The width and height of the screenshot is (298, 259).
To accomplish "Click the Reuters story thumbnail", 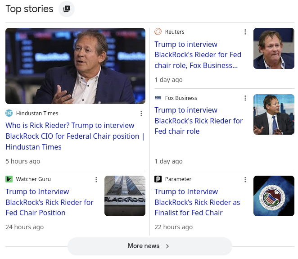I will click(x=274, y=48).
